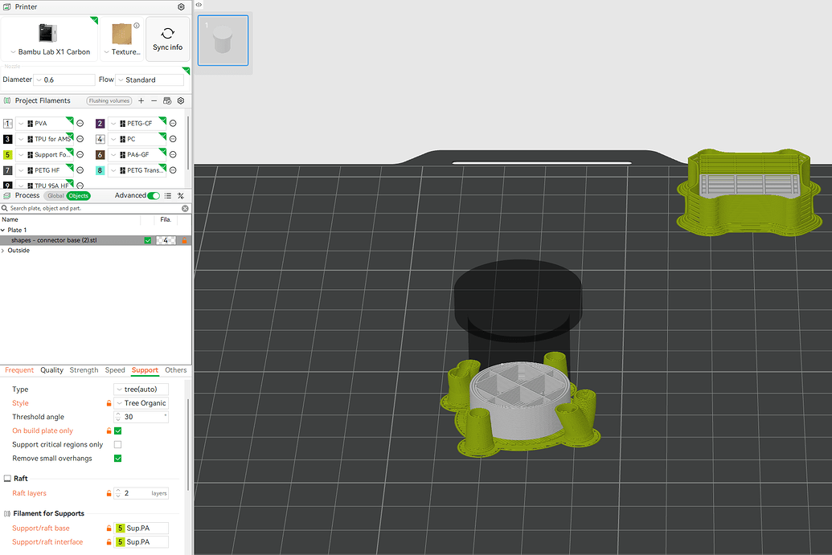The width and height of the screenshot is (832, 555).
Task: Open PA6-GF filament dropdown
Action: pyautogui.click(x=137, y=155)
